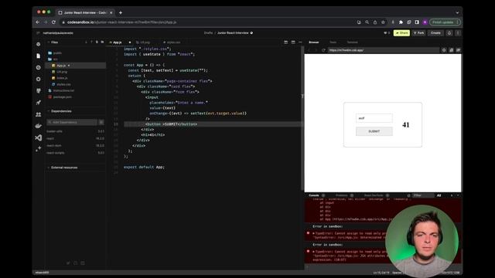This screenshot has width=495, height=278.
Task: Open the Explorer file icon in sidebar
Action: (38, 56)
